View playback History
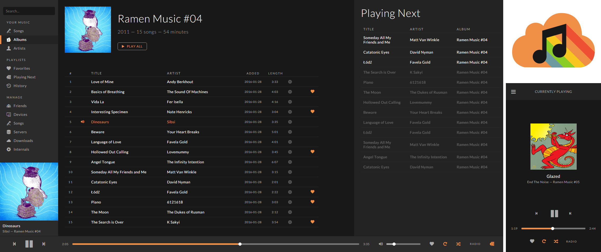Viewport: 601px width, 252px height. [19, 85]
